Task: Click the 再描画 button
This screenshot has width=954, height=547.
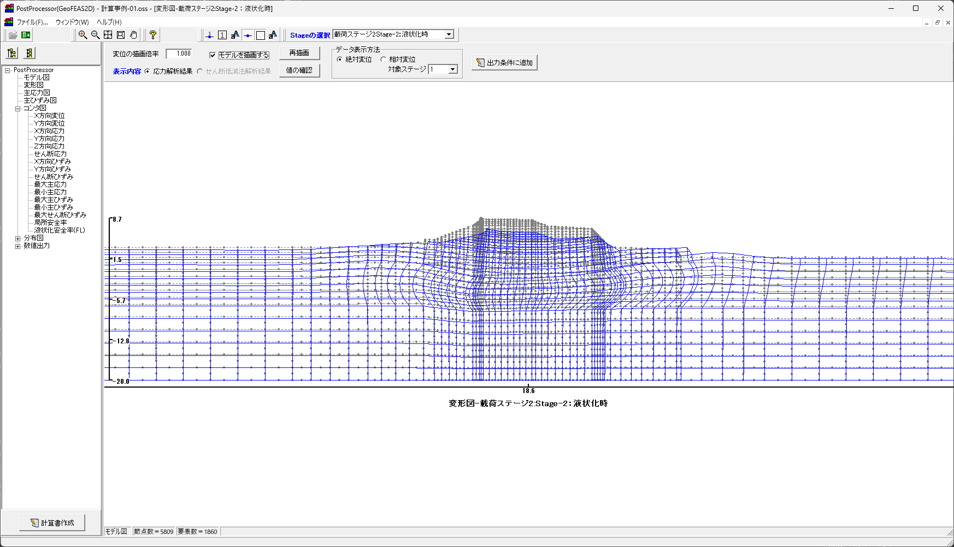Action: 299,53
